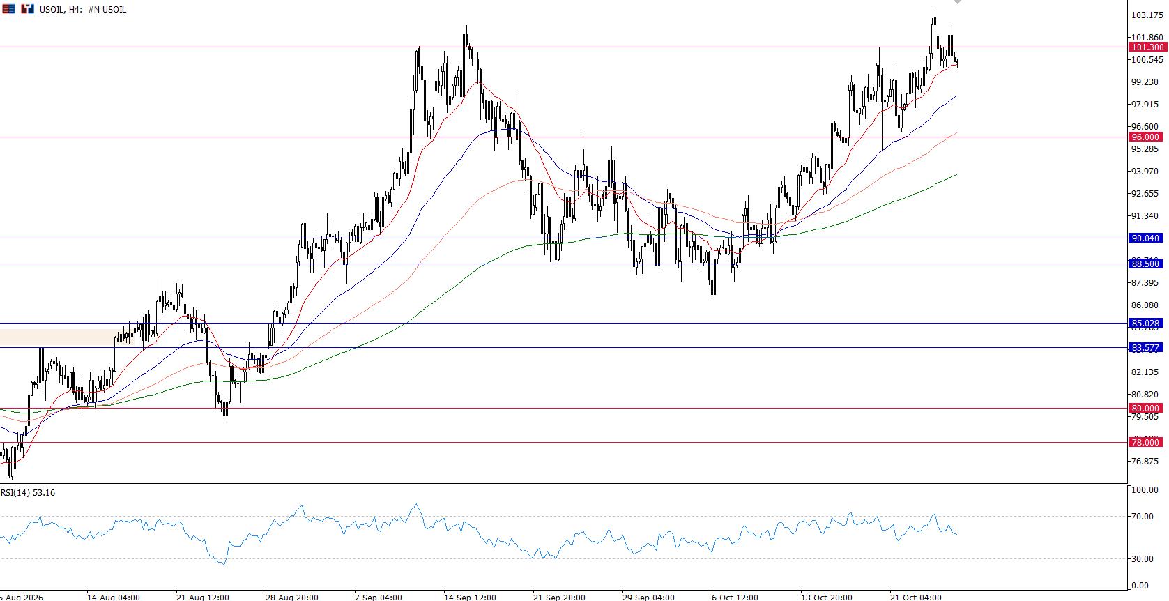Click the 80.000 red level tag
This screenshot has height=601, width=1169.
coord(1147,409)
